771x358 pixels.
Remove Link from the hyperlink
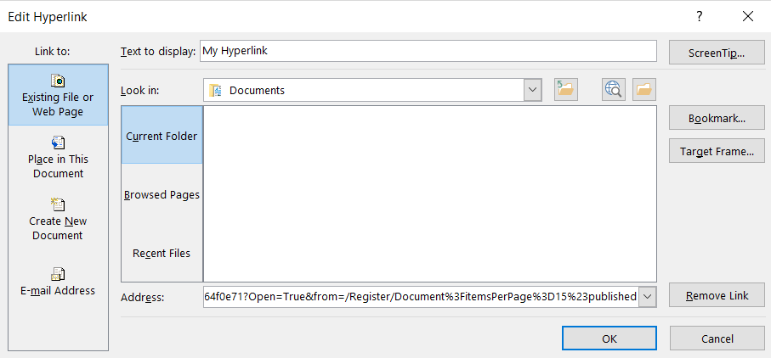[717, 295]
